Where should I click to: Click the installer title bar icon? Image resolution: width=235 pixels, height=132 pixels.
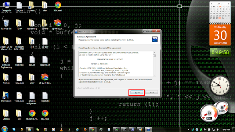(76, 32)
